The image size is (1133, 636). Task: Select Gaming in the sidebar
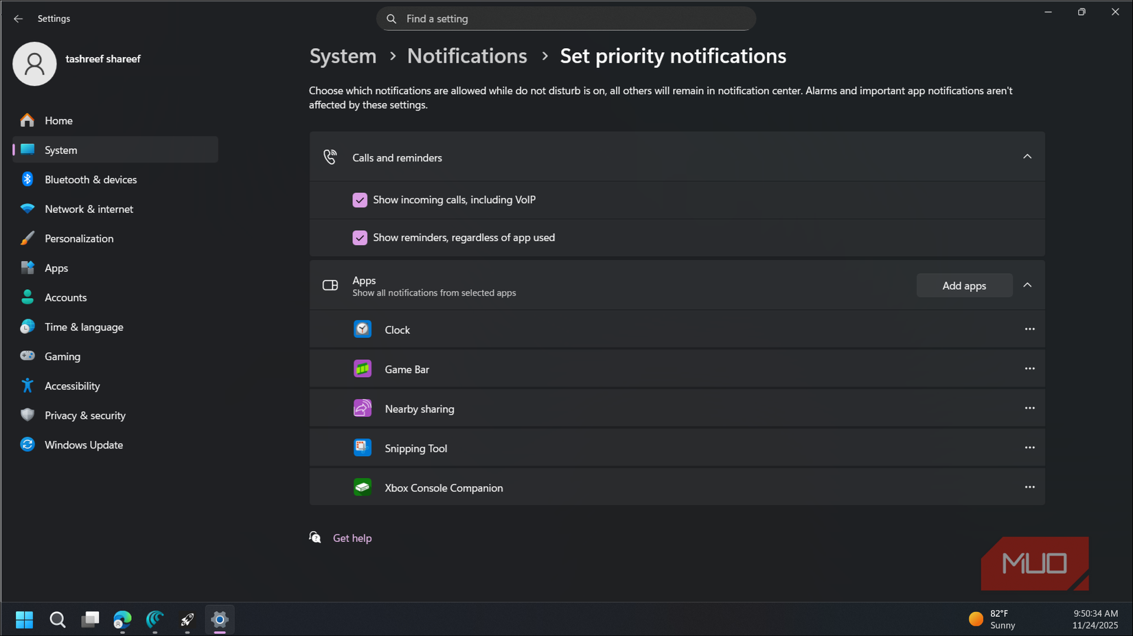(62, 356)
